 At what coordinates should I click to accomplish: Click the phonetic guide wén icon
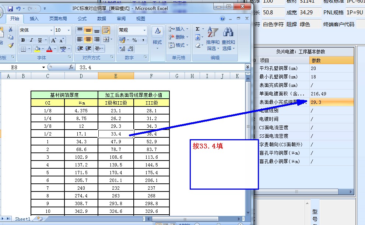tap(63, 49)
